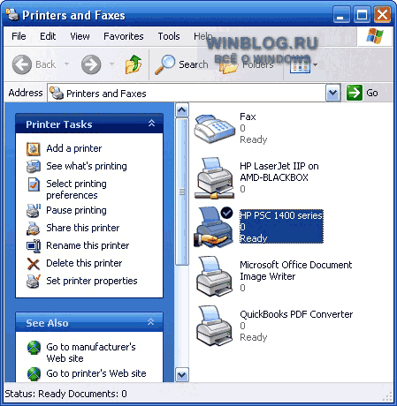
Task: Open Search from the toolbar
Action: tap(181, 64)
